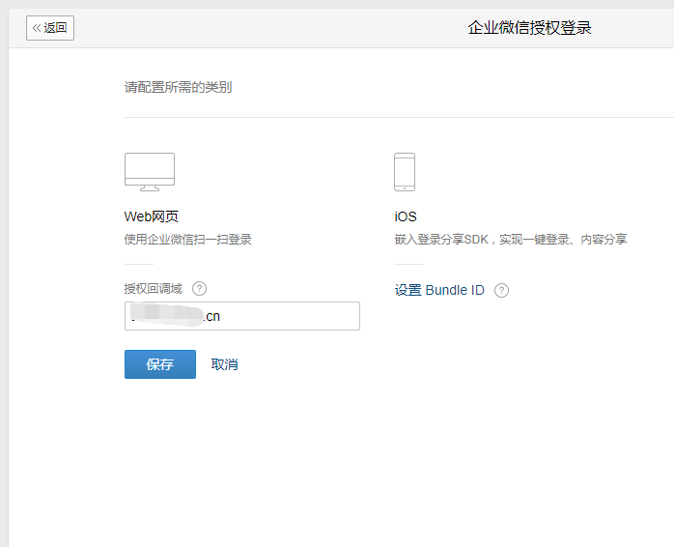Click the 嵌入登录分享SDK description text

point(511,240)
